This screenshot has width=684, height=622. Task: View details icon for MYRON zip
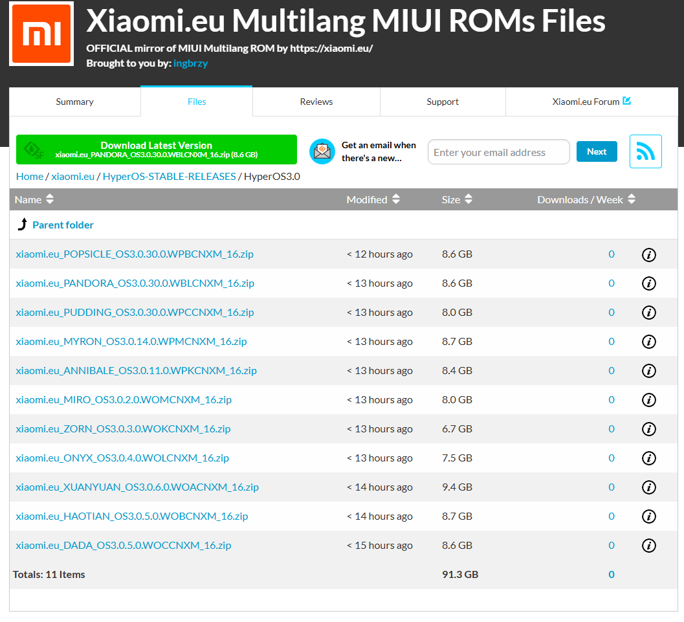pyautogui.click(x=648, y=342)
